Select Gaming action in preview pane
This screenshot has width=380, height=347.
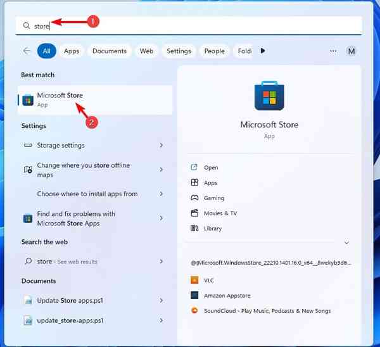click(x=214, y=198)
